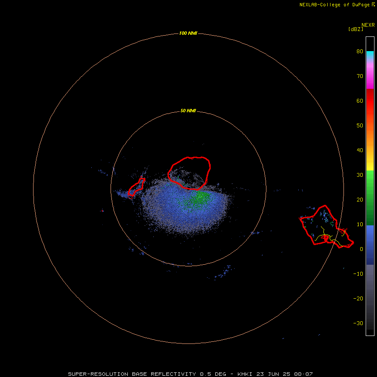Click the 100 NMI range ring label
Screen dimensions: 377x377
[x=188, y=33]
